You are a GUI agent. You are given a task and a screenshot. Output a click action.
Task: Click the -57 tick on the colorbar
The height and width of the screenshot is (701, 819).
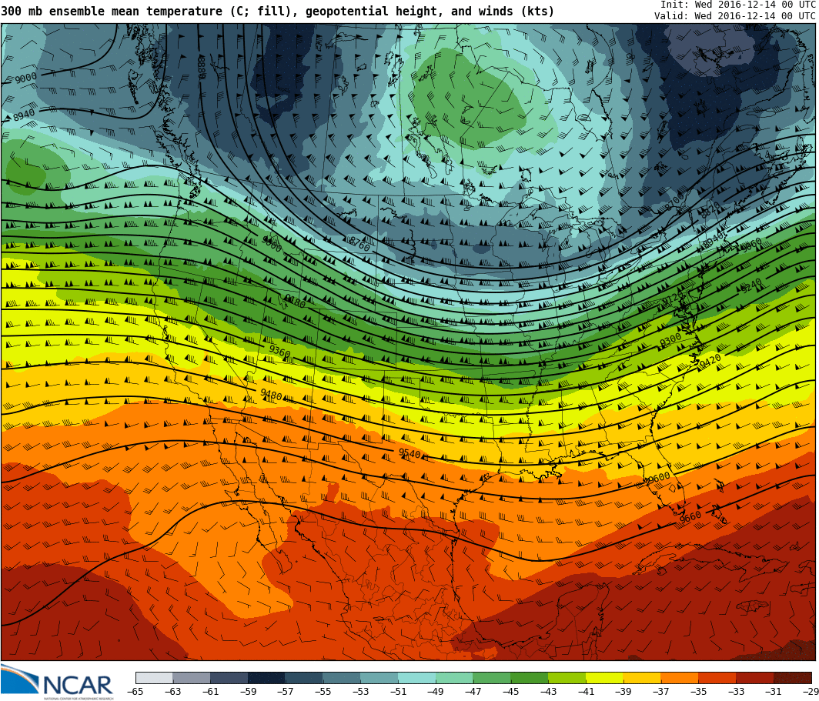285,692
